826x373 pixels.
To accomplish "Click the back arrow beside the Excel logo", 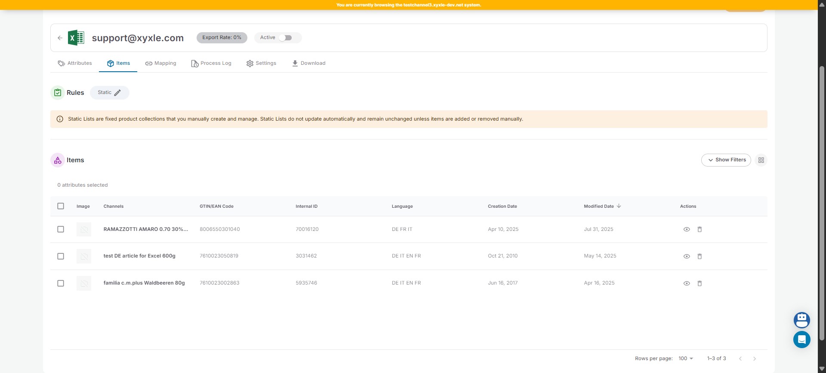I will (x=60, y=38).
